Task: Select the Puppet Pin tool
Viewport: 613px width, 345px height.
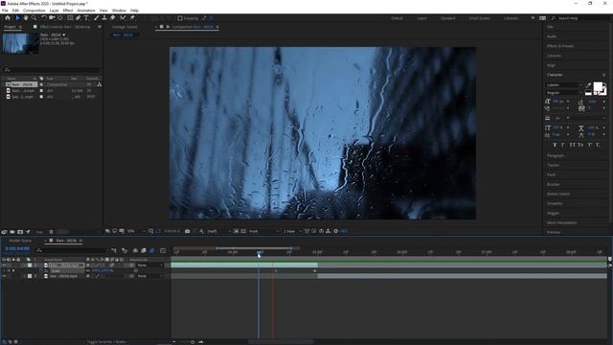Action: click(x=132, y=18)
